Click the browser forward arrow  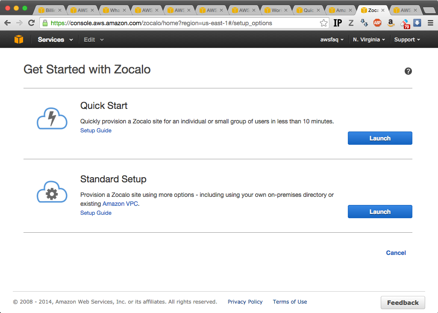19,23
